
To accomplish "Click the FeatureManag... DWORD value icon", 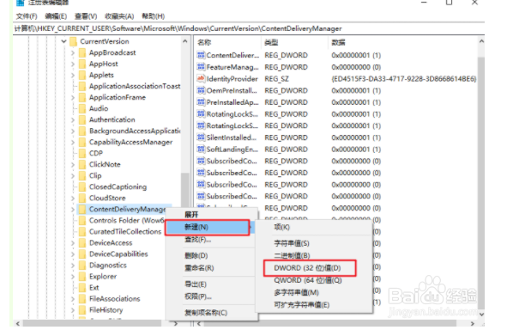I will 201,67.
